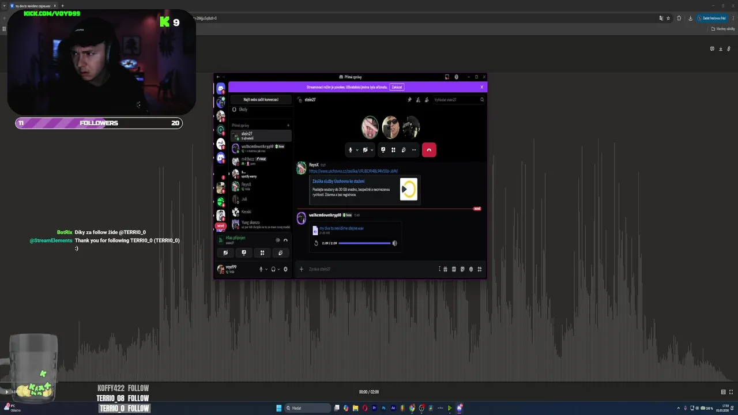The image size is (738, 415).
Task: Open sticker picker in message bar
Action: click(462, 269)
